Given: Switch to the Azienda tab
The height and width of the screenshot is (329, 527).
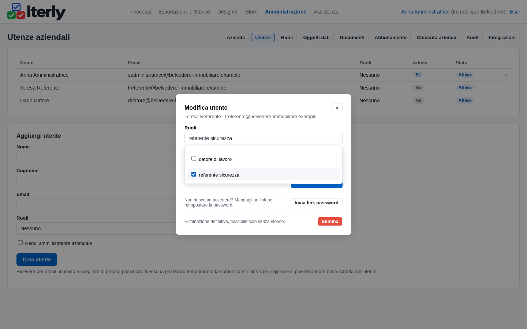Looking at the screenshot, I should 236,38.
